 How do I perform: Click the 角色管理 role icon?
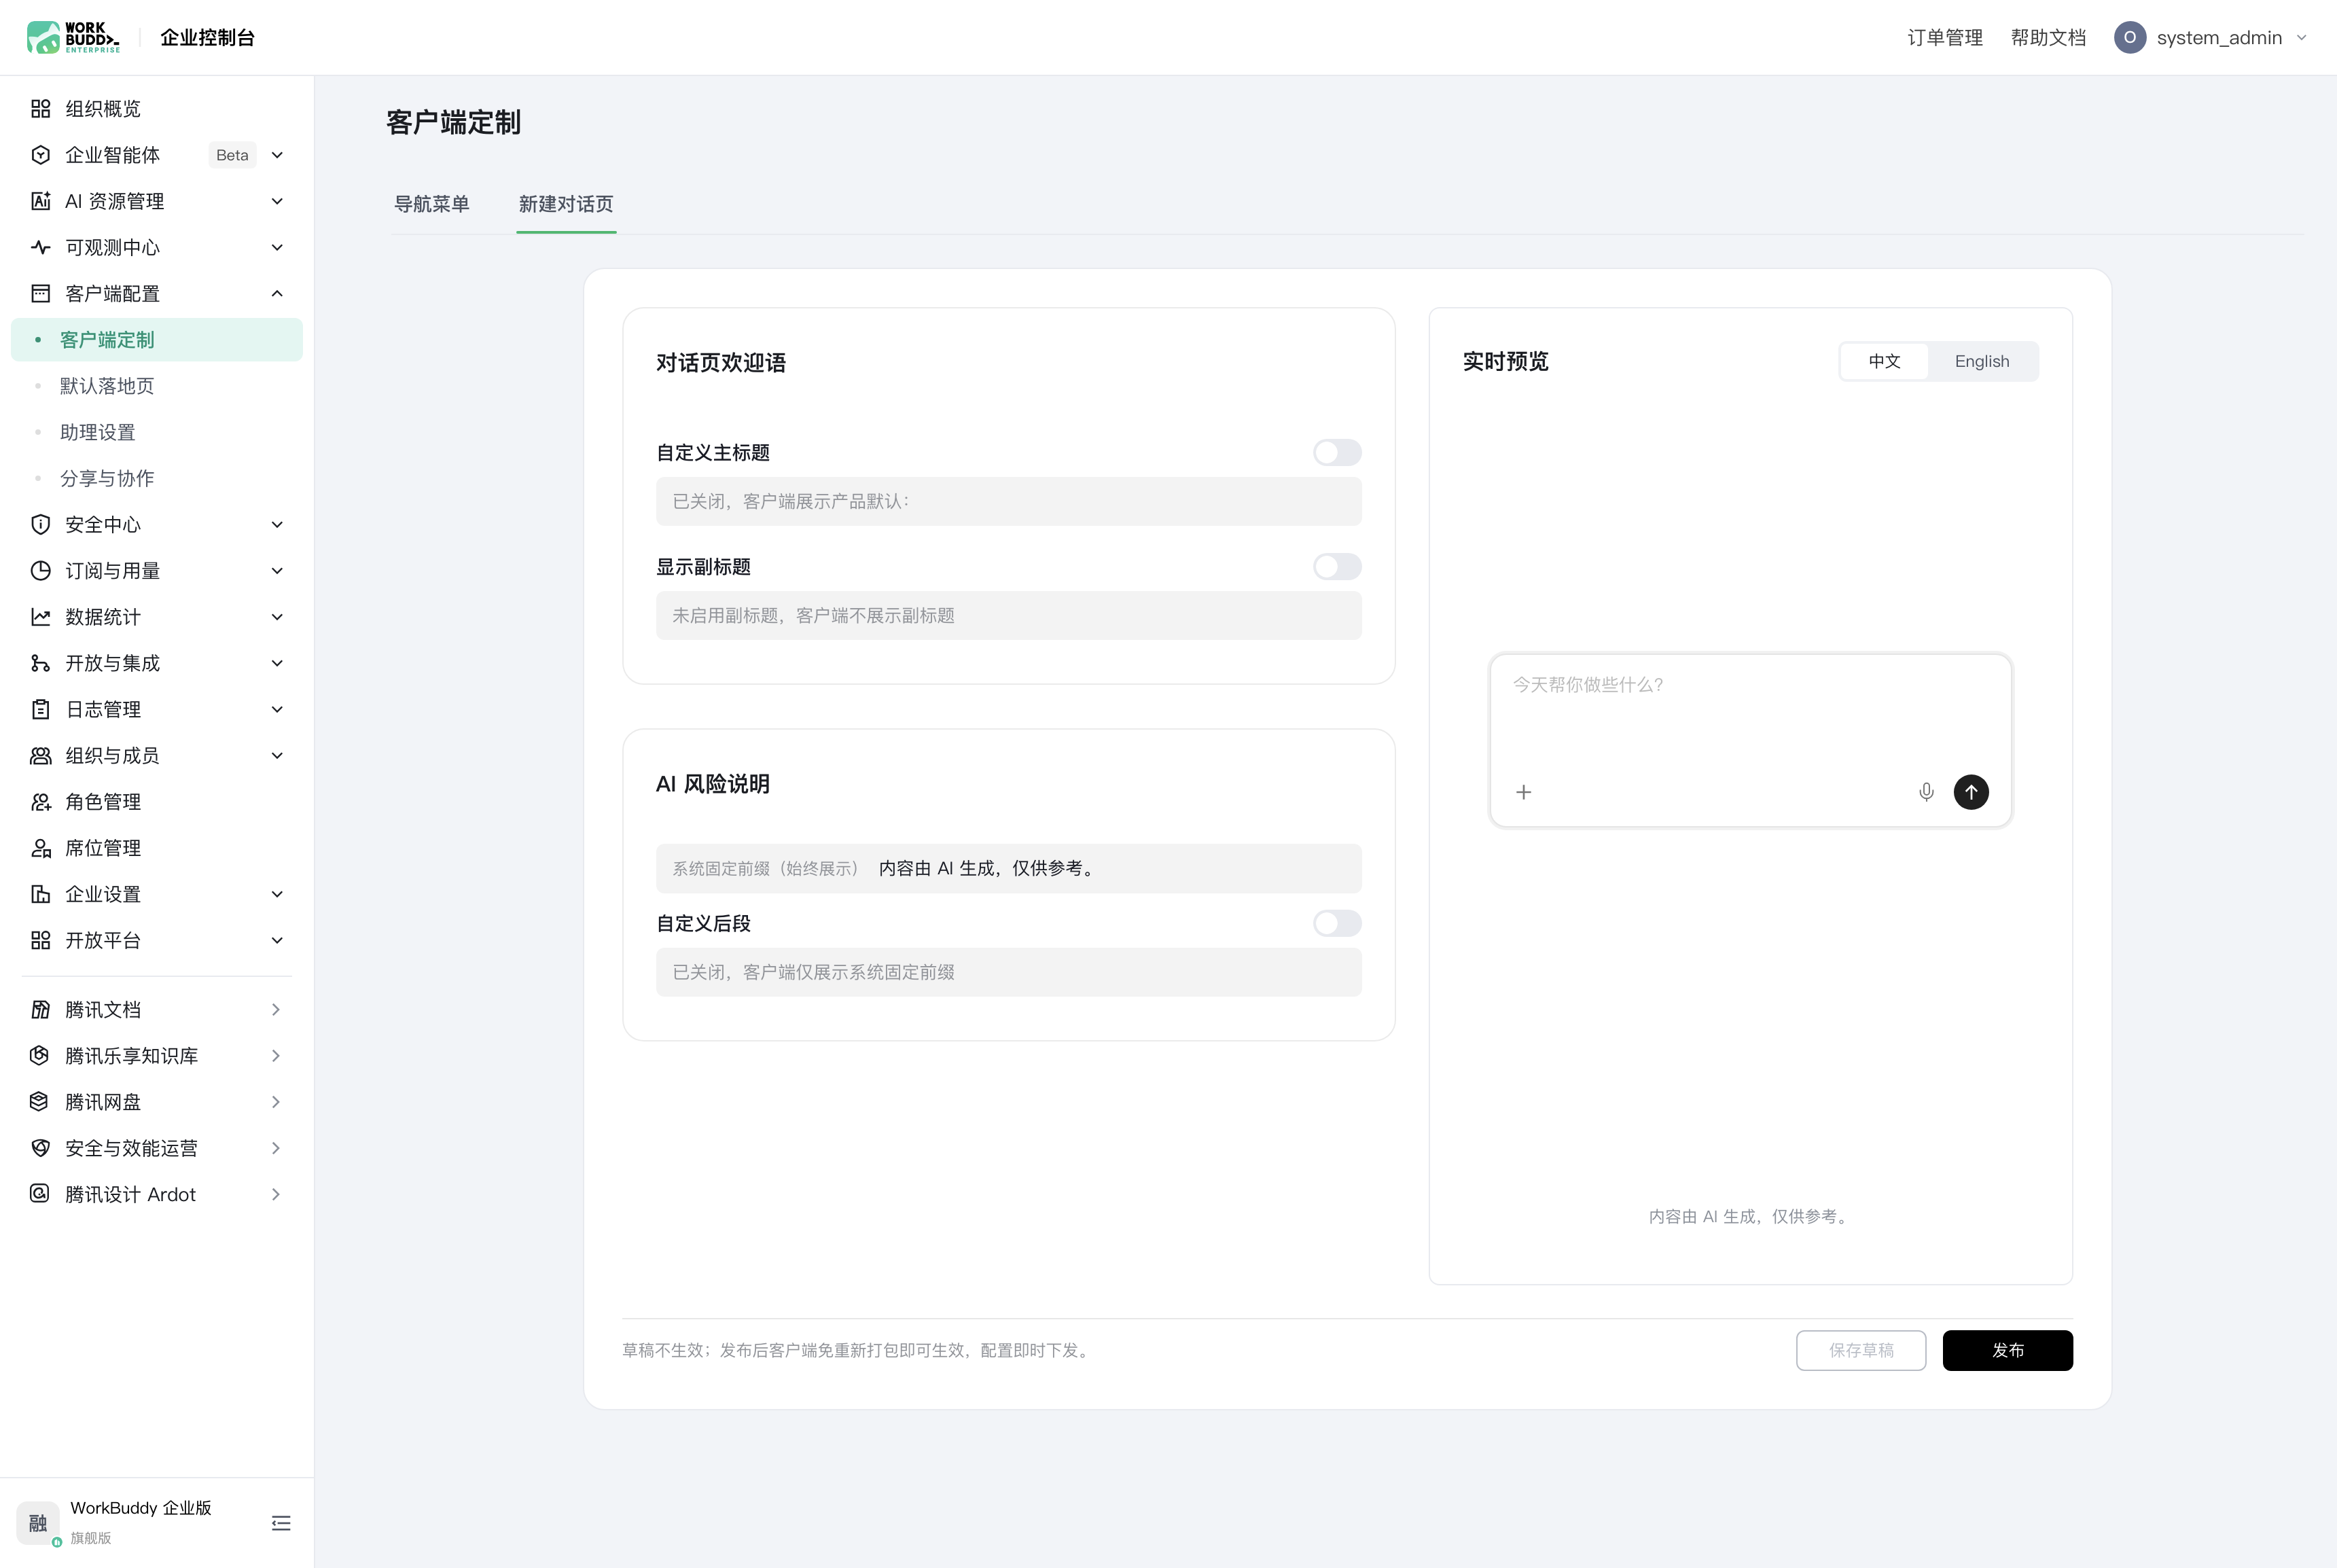coord(40,802)
